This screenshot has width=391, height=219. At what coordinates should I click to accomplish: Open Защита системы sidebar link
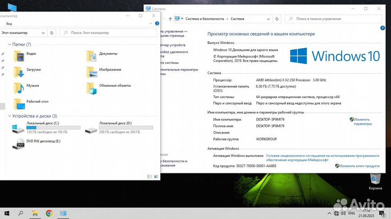(x=170, y=63)
